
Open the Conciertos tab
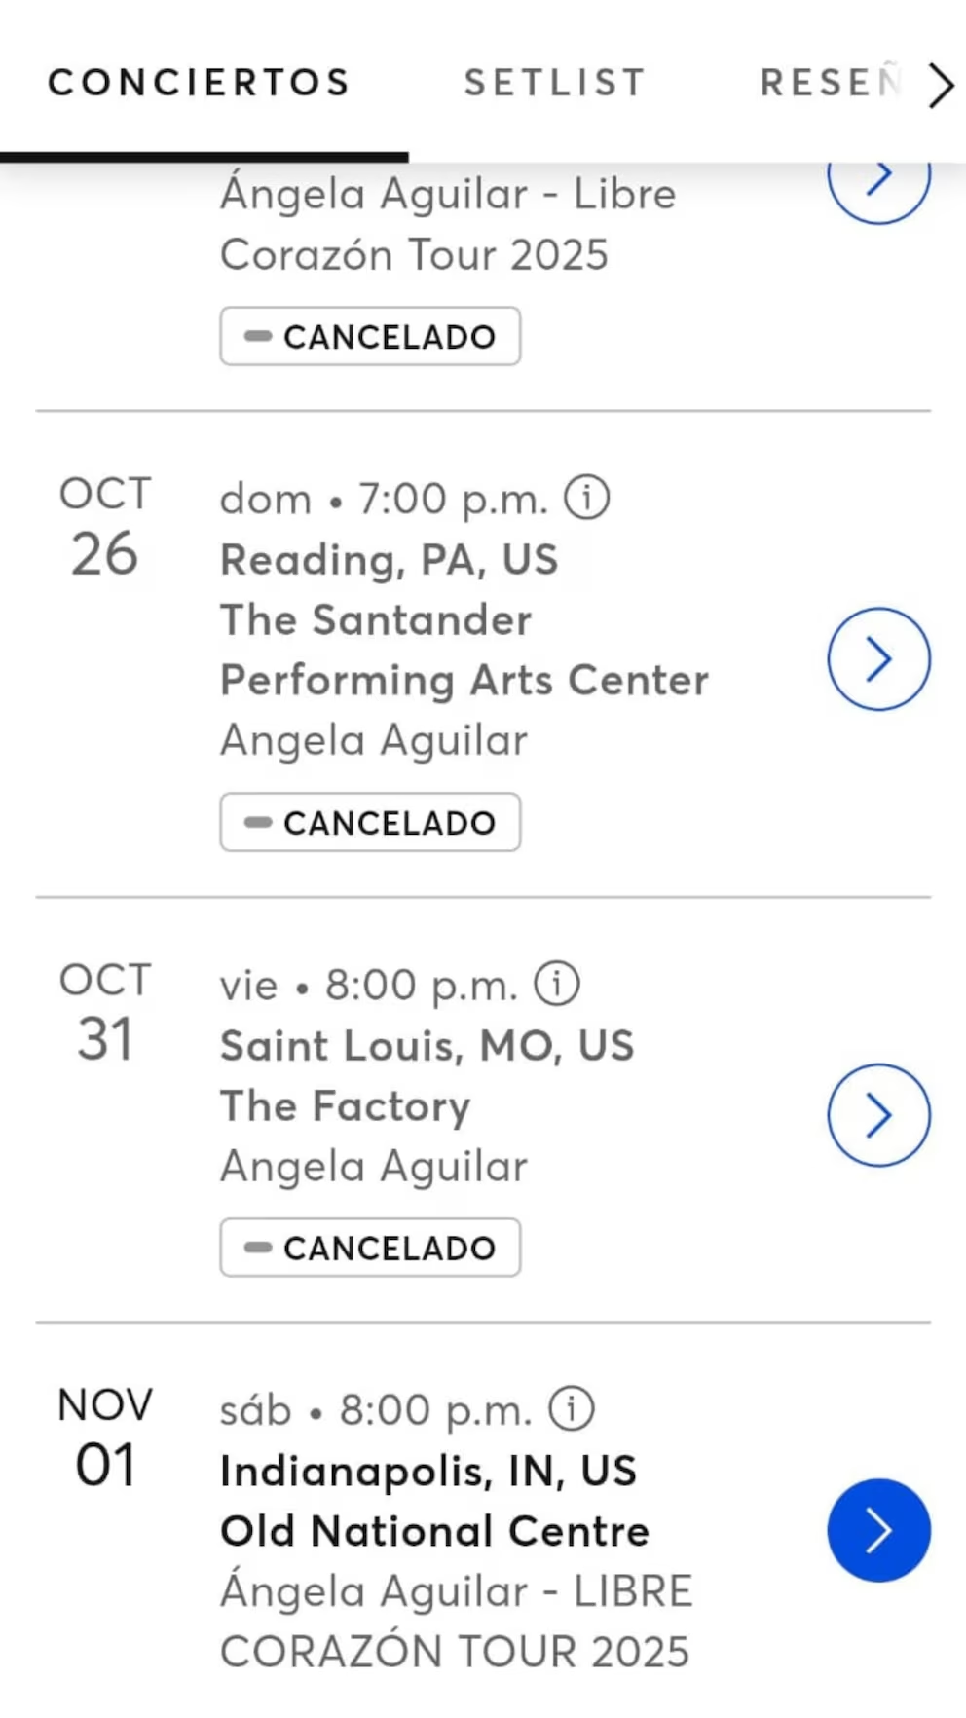(200, 83)
